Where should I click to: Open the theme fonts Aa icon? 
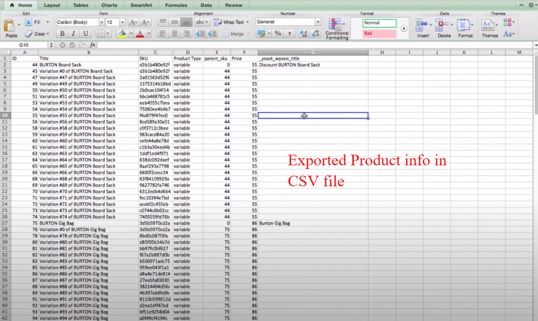509,34
